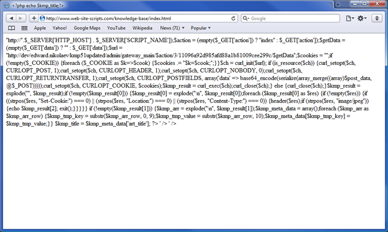388x232 pixels.
Task: Select the tab titled <?php echo $kmp_title;?>
Action: coord(38,5)
